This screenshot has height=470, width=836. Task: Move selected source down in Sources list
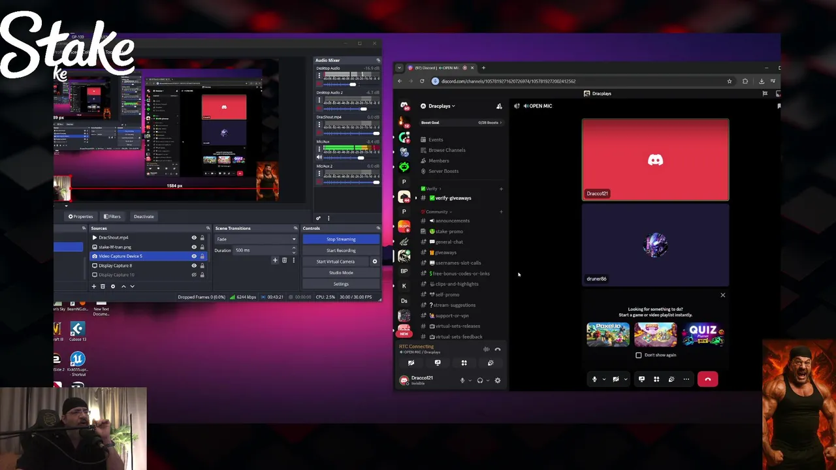tap(132, 286)
